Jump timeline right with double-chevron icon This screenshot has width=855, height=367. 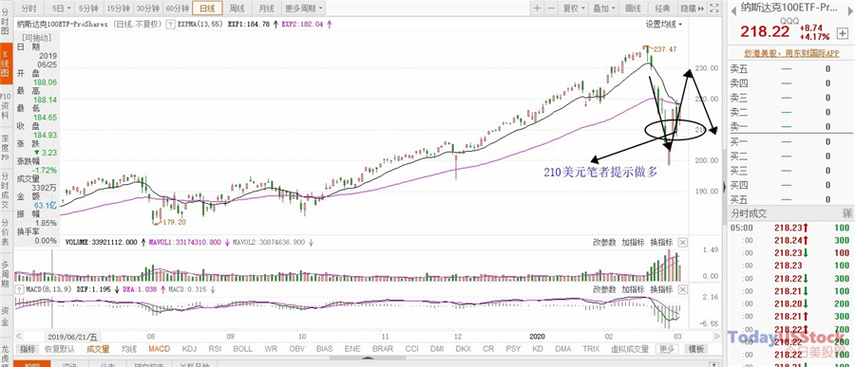[715, 337]
